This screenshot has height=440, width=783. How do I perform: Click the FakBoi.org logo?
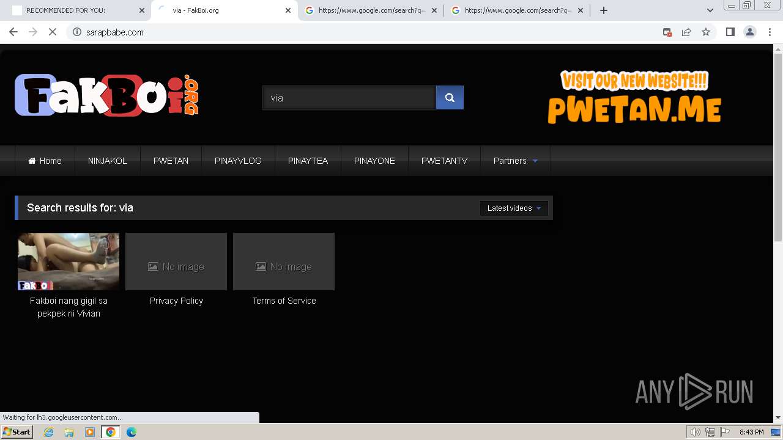point(106,95)
